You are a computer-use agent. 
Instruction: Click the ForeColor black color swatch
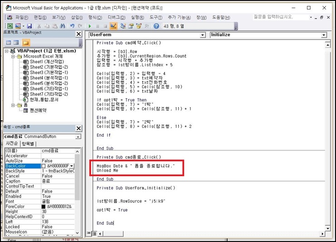coord(44,207)
